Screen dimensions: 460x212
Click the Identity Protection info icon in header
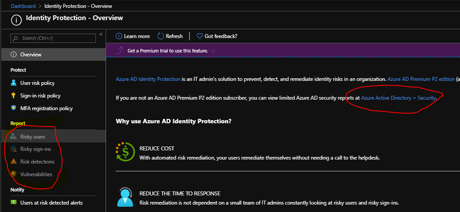pyautogui.click(x=17, y=20)
